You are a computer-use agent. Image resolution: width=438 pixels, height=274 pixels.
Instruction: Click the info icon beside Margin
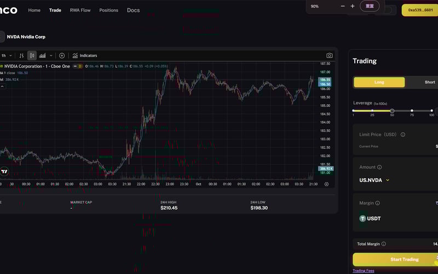(377, 203)
